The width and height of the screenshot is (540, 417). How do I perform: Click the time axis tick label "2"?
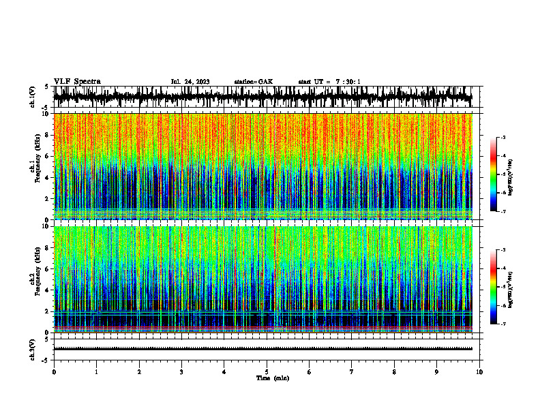139,372
